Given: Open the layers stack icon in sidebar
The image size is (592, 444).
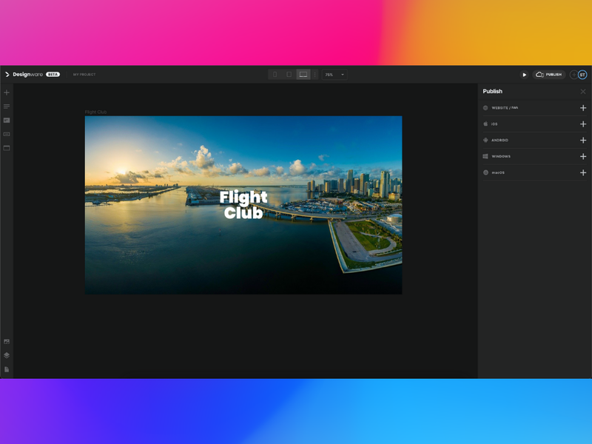Looking at the screenshot, I should pyautogui.click(x=7, y=355).
